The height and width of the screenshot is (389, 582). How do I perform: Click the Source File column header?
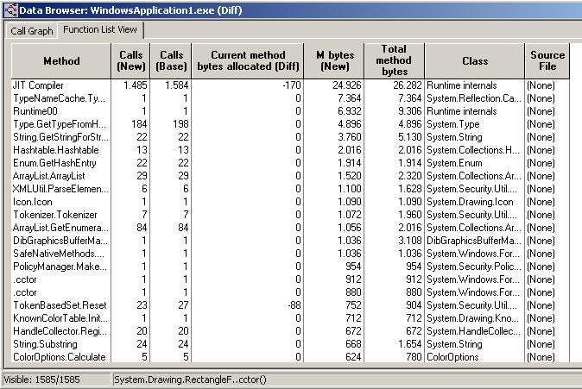(547, 61)
